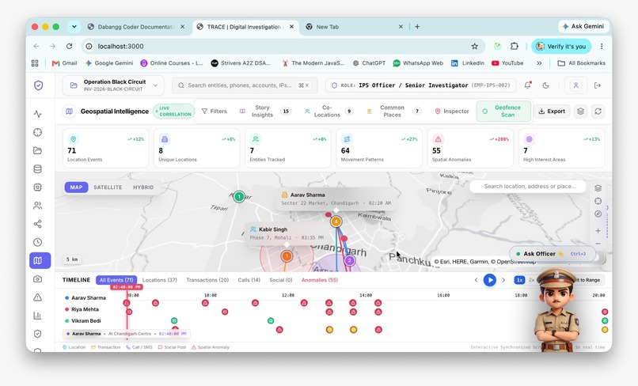Click the compass icon on map controls
The width and height of the screenshot is (638, 386).
point(598,214)
